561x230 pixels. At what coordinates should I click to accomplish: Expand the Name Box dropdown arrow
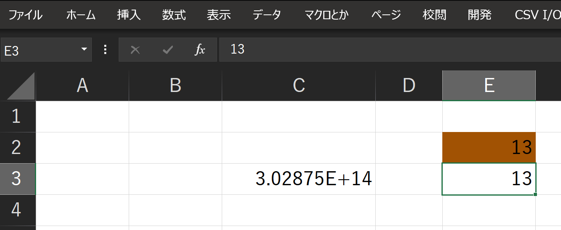tap(84, 49)
